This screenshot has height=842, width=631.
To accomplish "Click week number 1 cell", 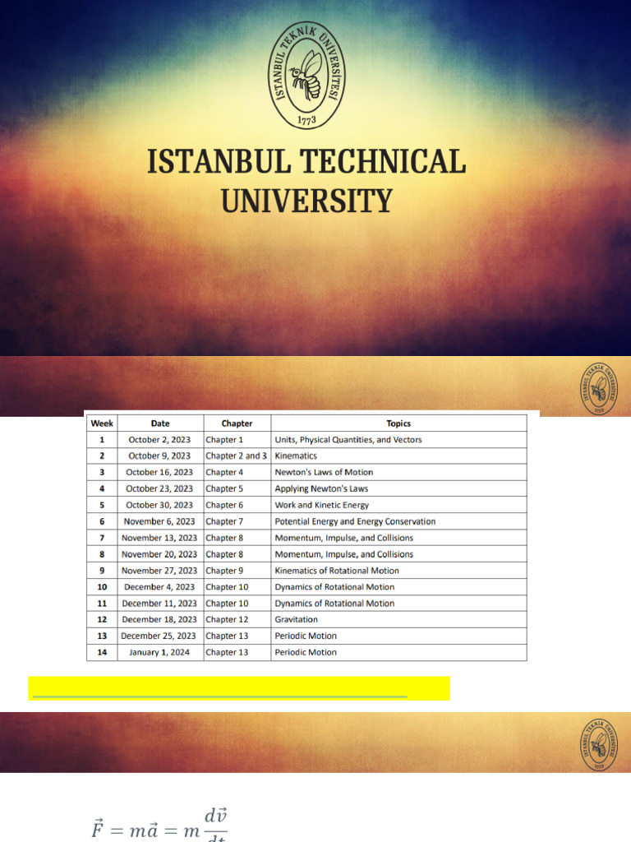I will coord(102,439).
